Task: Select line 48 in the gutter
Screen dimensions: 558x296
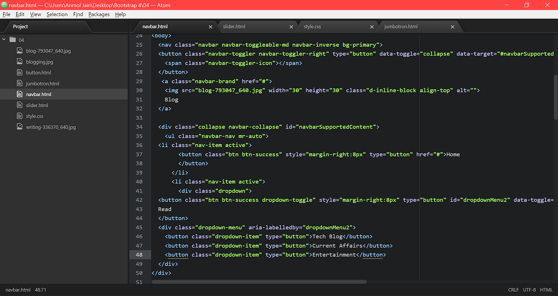Action: [139, 255]
